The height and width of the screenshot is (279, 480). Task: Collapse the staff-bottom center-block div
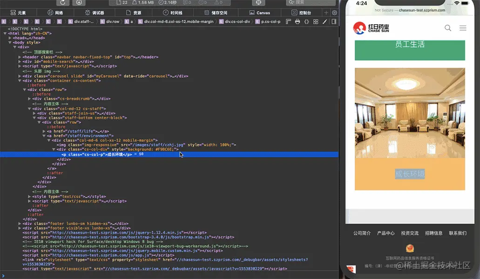(34, 118)
